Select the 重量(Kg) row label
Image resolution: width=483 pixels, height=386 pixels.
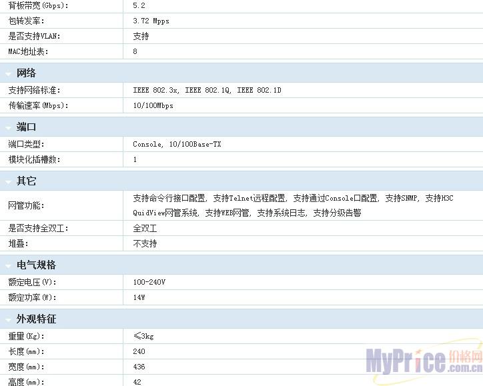[x=25, y=336]
